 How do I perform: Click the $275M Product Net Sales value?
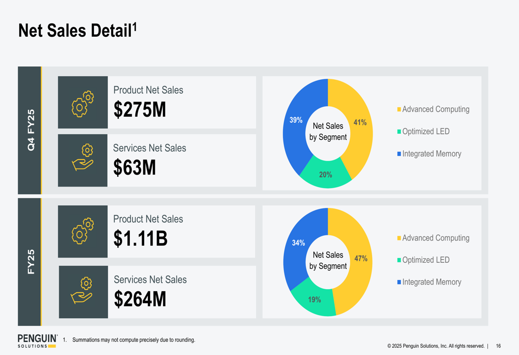point(140,110)
